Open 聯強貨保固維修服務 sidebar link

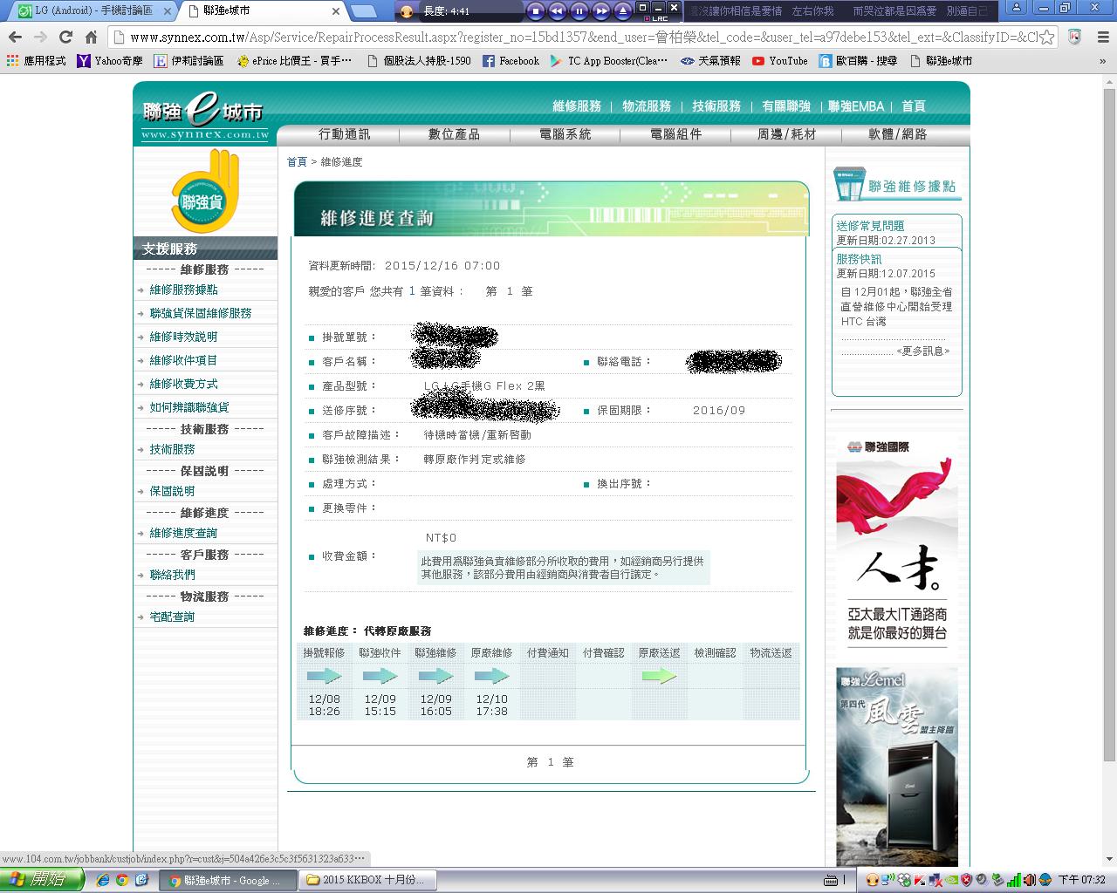click(x=201, y=313)
